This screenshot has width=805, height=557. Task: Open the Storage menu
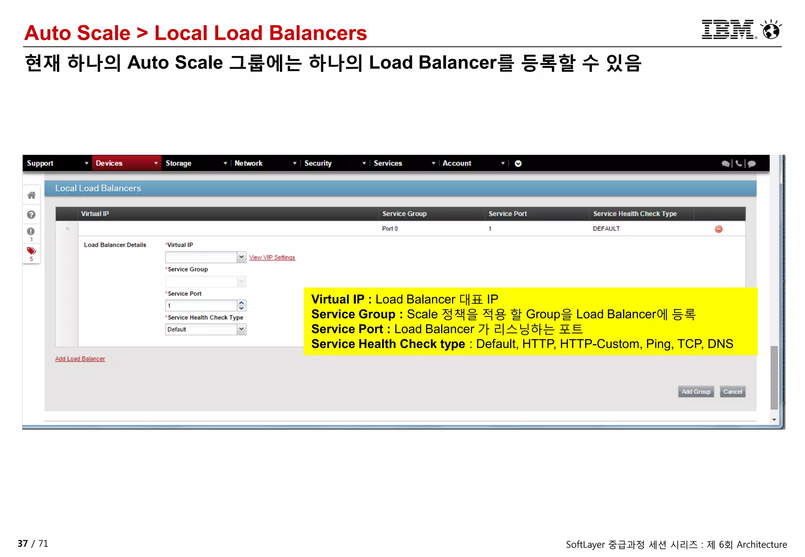196,163
